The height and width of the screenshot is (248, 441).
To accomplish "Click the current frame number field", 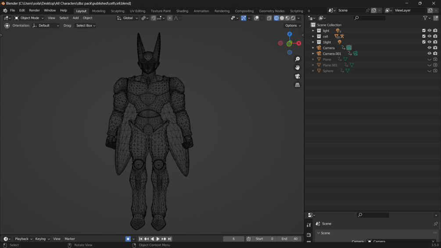I will (x=233, y=239).
